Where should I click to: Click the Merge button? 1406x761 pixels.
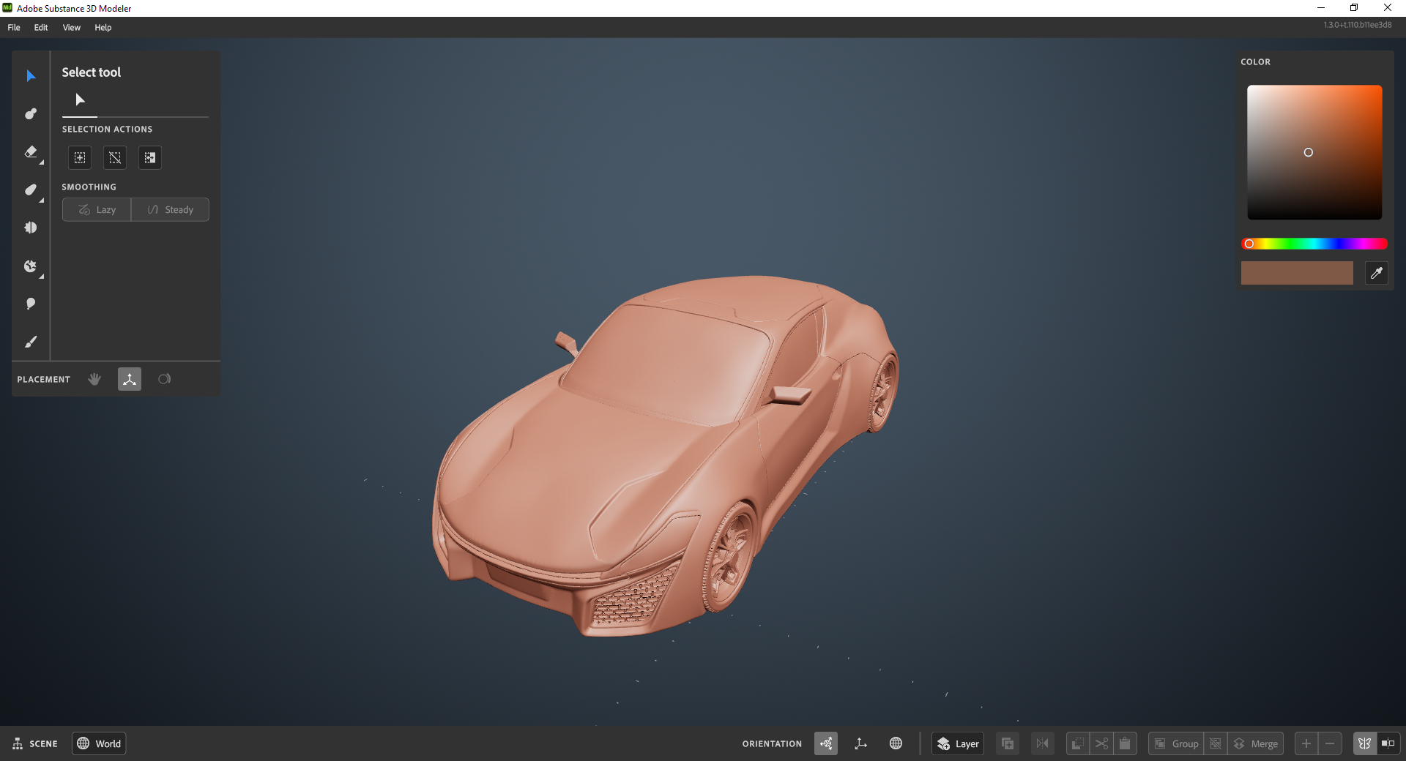[x=1257, y=744]
